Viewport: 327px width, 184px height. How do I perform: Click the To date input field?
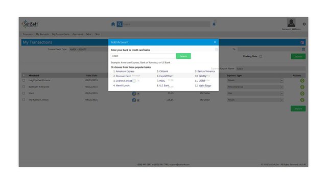pyautogui.click(x=269, y=50)
